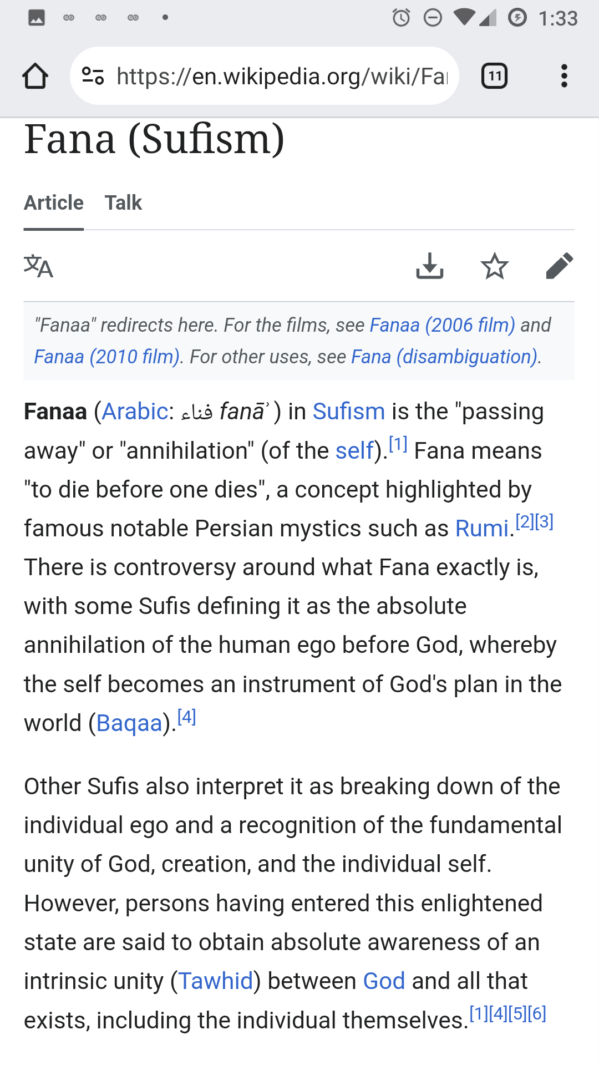Open the tab switcher showing 11 tabs

point(494,76)
